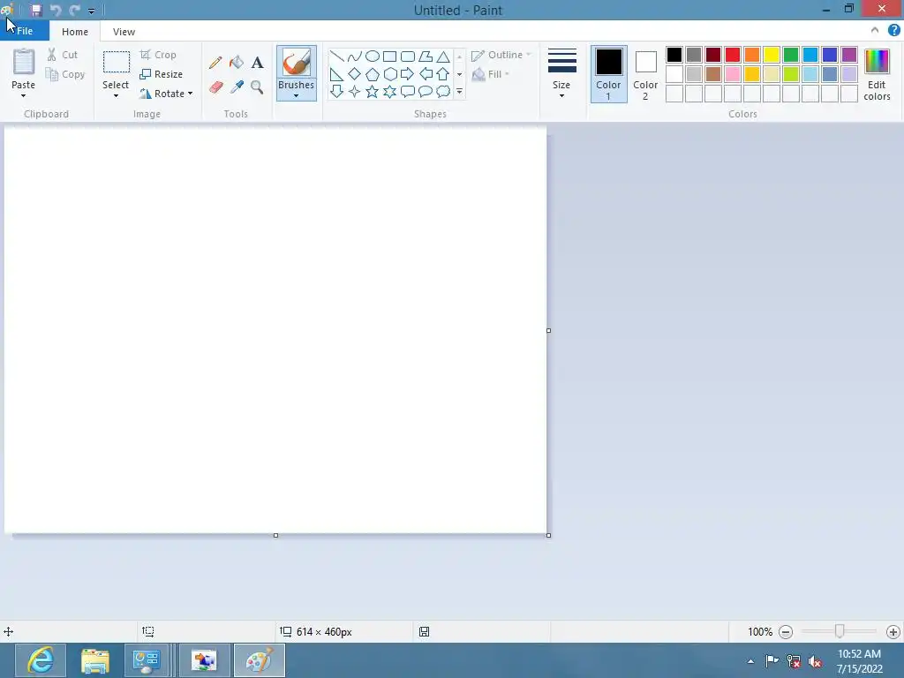Choose the Curve shape
The width and height of the screenshot is (904, 678).
(355, 56)
